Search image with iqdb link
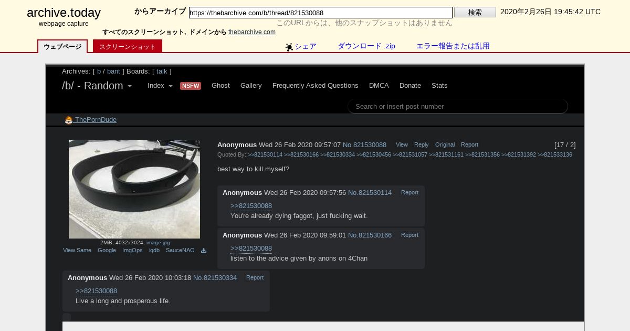The image size is (630, 331). click(x=154, y=251)
